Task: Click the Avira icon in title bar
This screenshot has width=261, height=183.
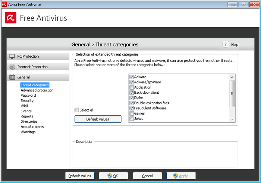Action: click(4, 4)
